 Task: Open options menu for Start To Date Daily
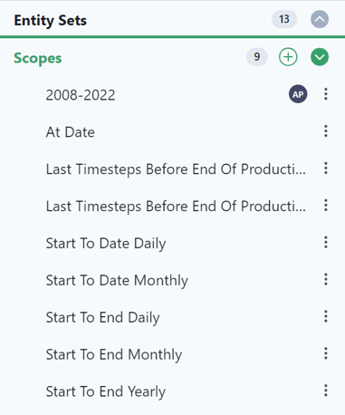[326, 243]
